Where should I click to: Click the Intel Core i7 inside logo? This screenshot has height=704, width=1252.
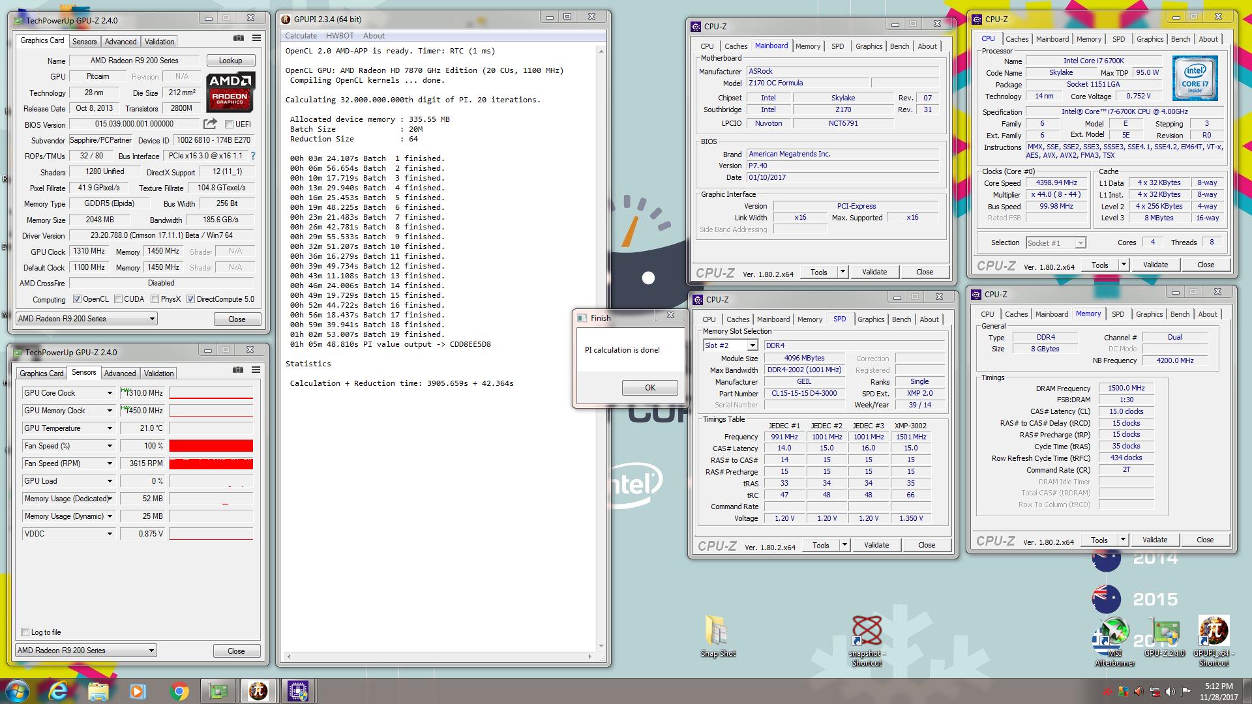(x=1195, y=78)
